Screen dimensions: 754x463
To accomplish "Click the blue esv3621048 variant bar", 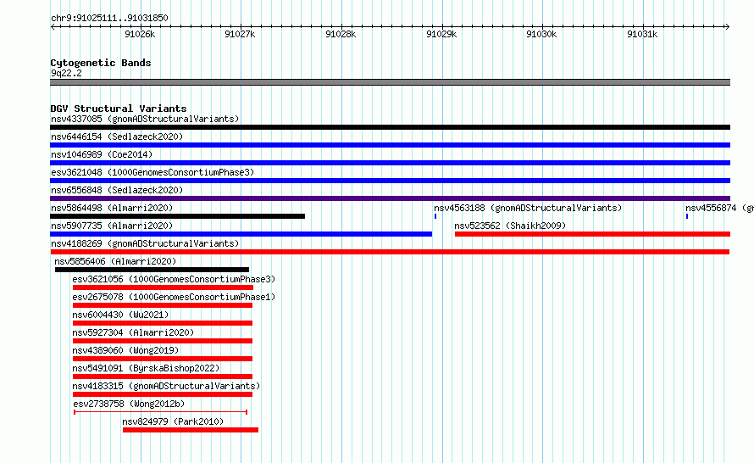I will click(390, 181).
